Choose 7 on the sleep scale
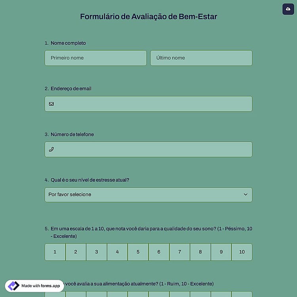 tap(179, 252)
